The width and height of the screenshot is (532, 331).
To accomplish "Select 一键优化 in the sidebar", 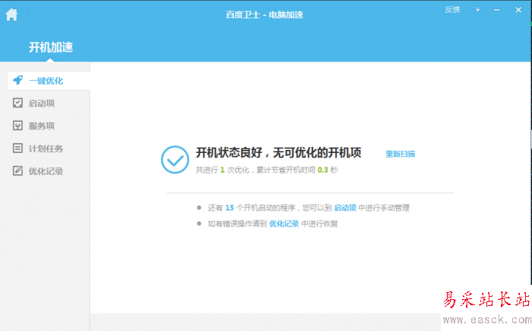I will (49, 81).
